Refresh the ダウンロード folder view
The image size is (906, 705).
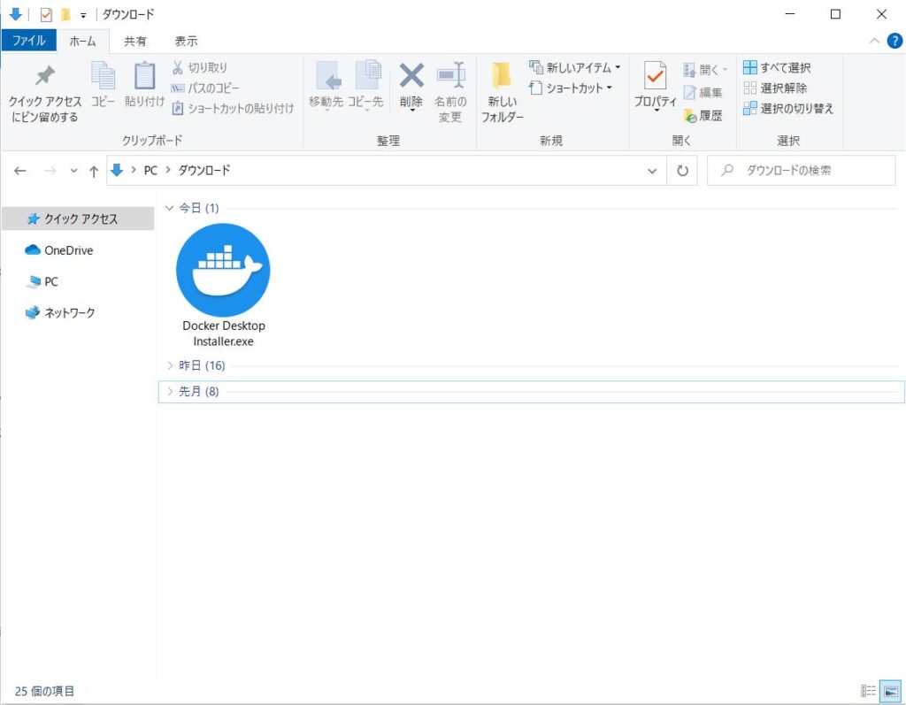[682, 171]
